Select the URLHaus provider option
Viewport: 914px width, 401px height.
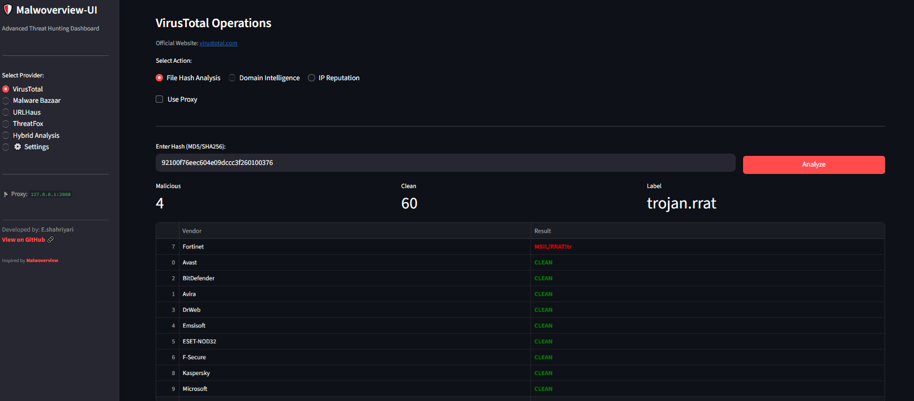[x=22, y=112]
